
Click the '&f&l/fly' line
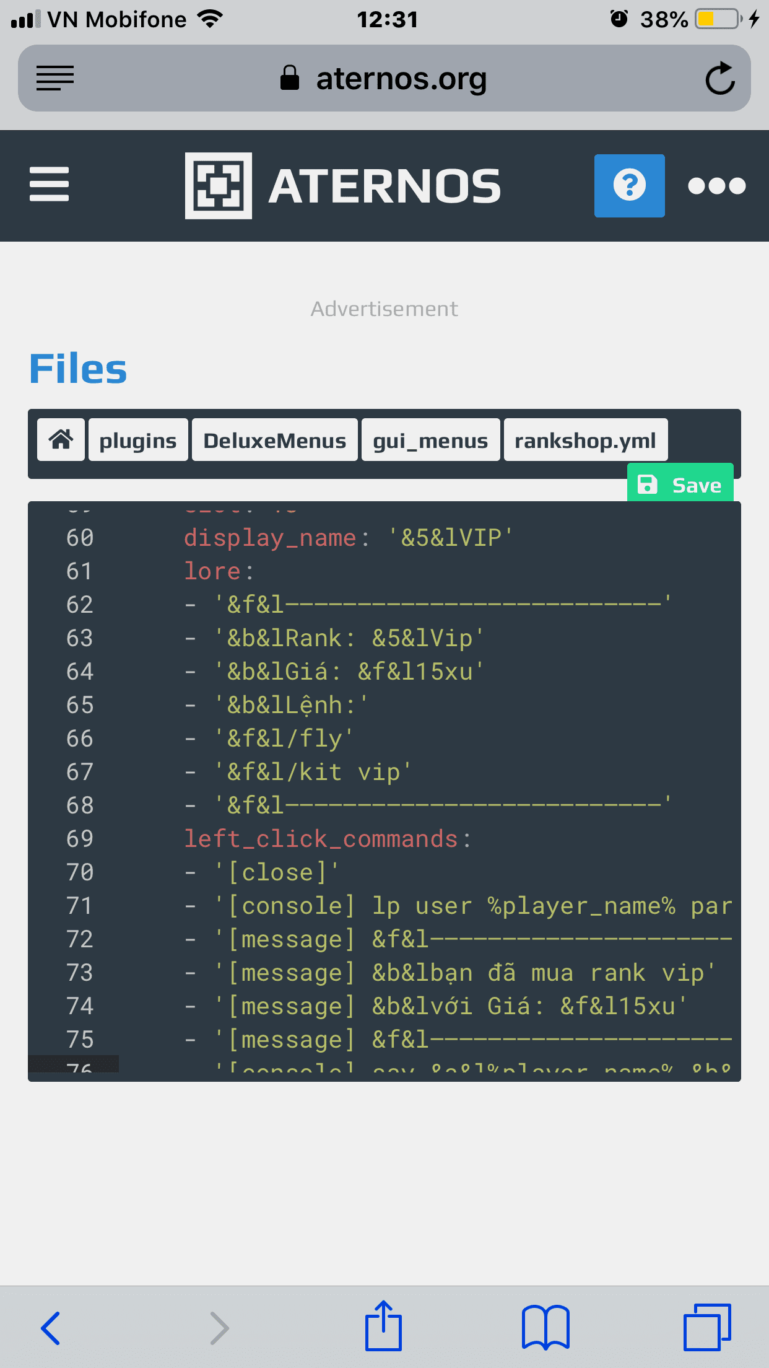click(x=269, y=739)
